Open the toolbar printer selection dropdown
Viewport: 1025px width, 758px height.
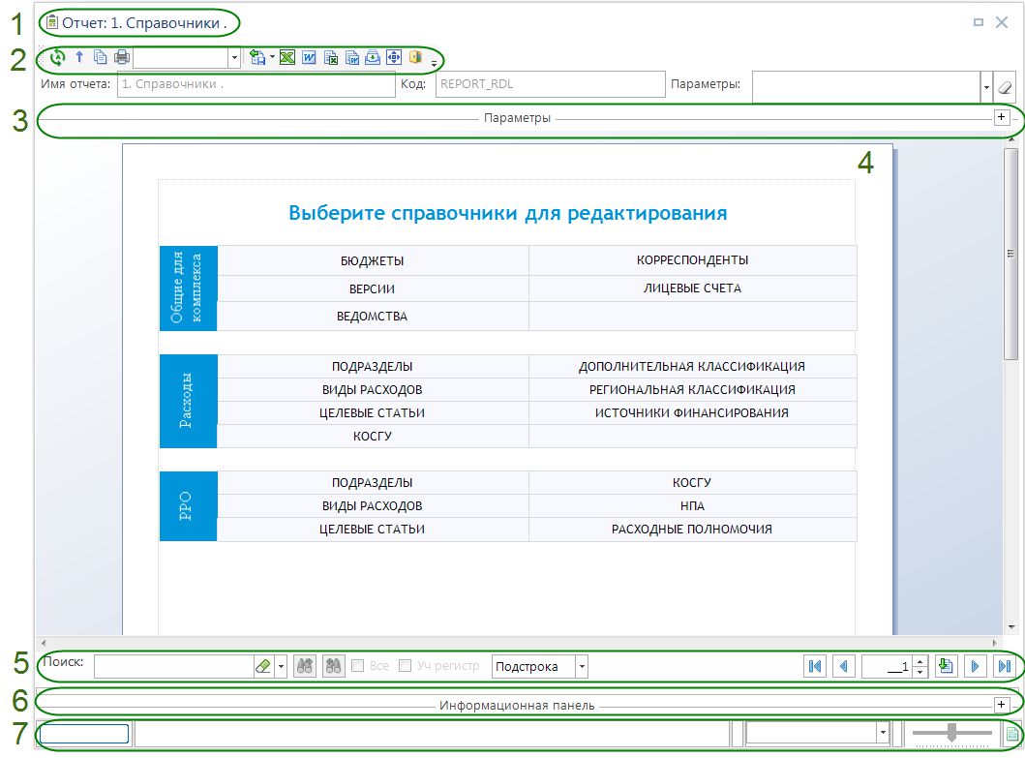[x=234, y=58]
